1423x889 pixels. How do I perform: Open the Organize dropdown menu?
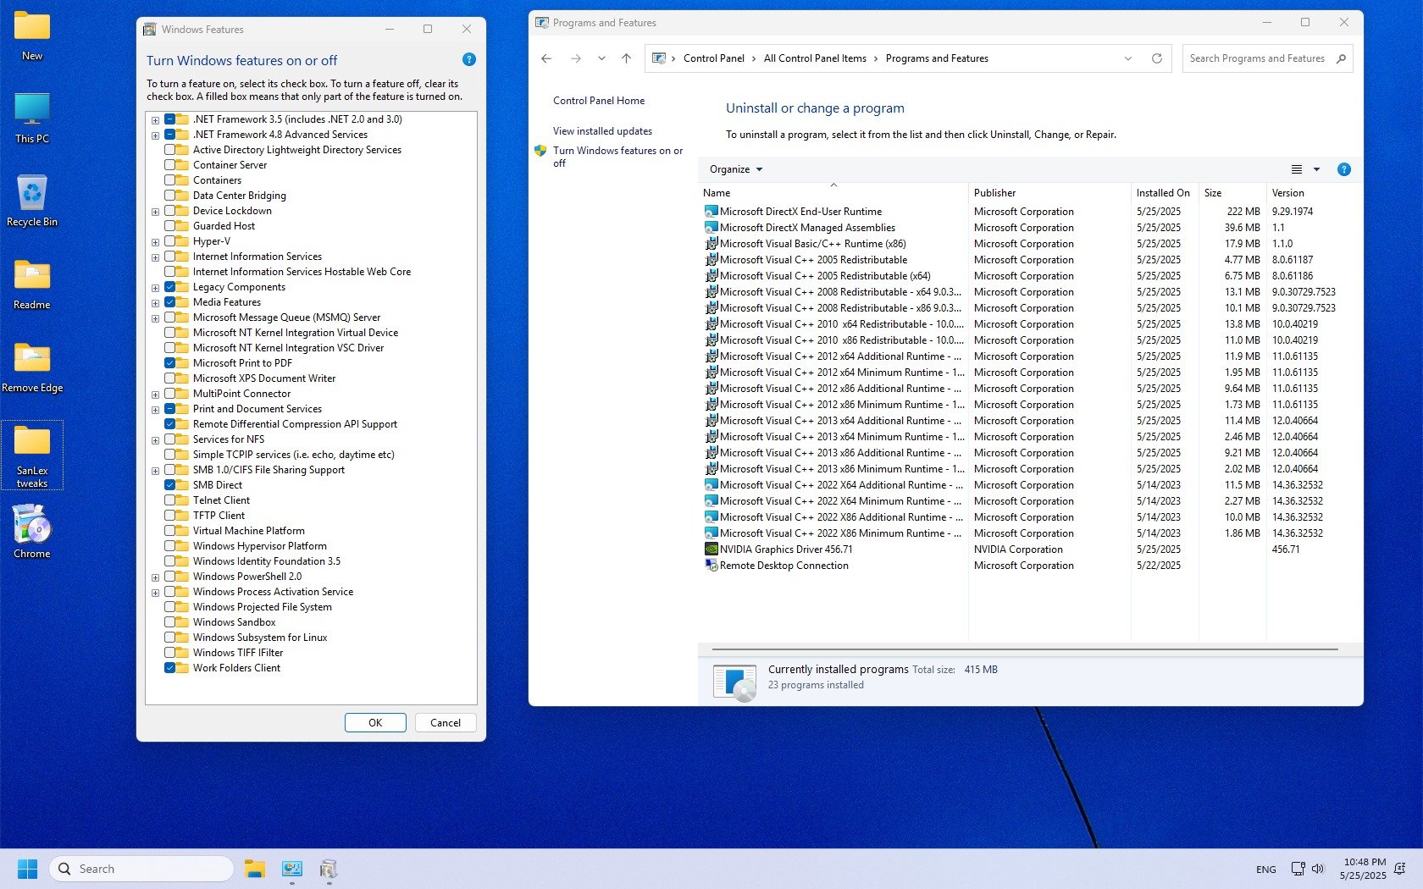click(735, 169)
